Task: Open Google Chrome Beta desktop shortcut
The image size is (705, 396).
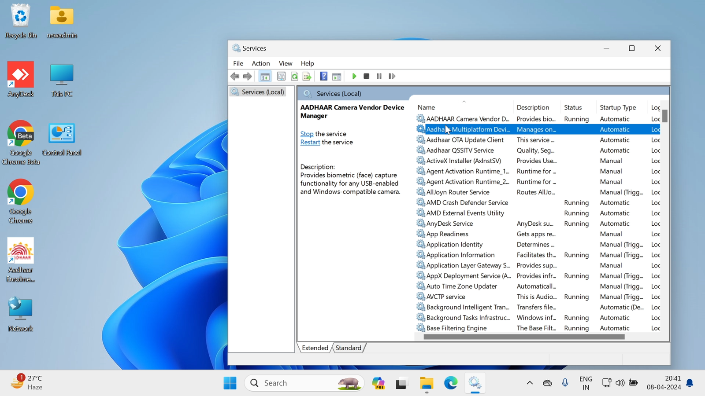Action: [20, 143]
